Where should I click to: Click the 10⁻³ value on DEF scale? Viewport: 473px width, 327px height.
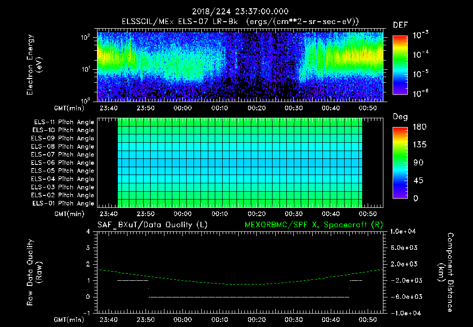[420, 35]
